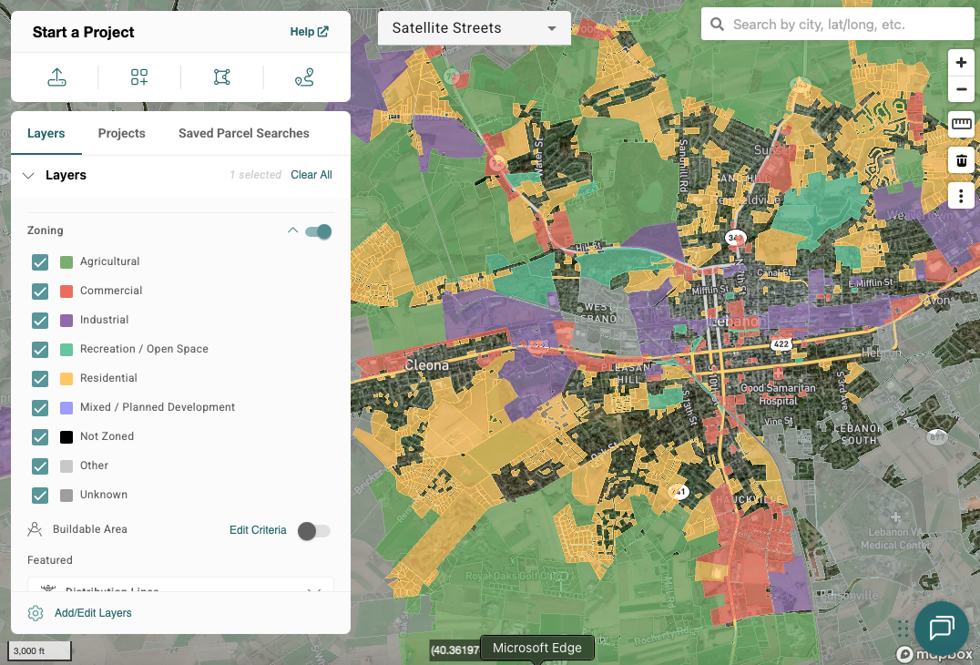The image size is (980, 665).
Task: Click the add grid widget icon
Action: [139, 77]
